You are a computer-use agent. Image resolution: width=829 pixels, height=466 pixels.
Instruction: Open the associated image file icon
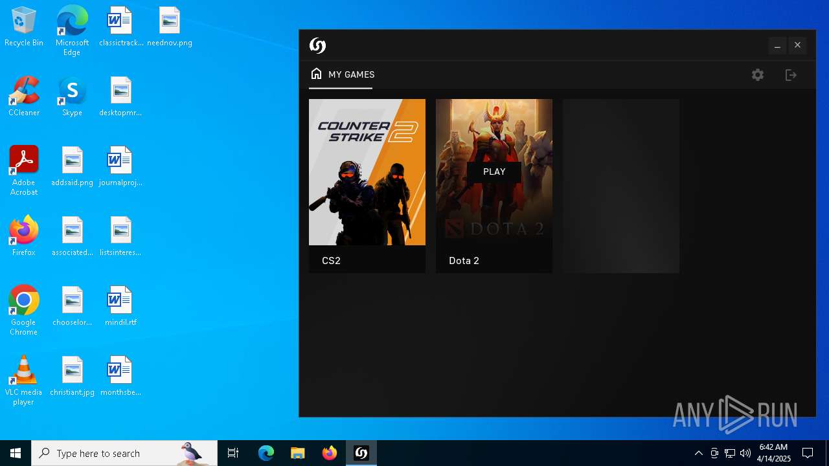point(72,237)
